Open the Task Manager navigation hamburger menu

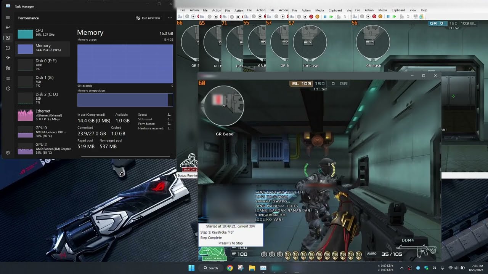pyautogui.click(x=8, y=18)
